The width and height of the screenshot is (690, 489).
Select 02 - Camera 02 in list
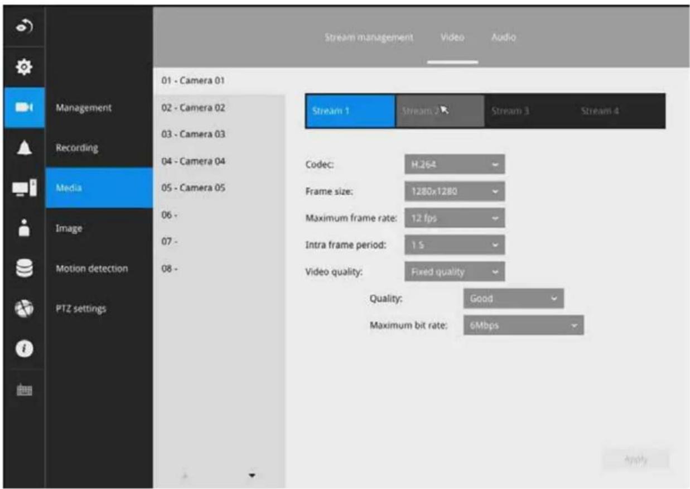point(219,108)
